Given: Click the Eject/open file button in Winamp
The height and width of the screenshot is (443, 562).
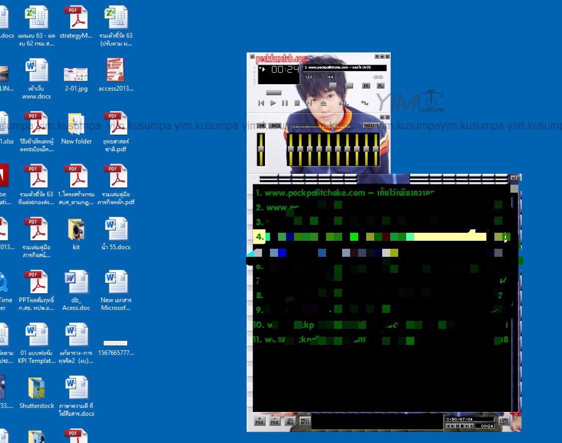Looking at the screenshot, I should coord(323,103).
